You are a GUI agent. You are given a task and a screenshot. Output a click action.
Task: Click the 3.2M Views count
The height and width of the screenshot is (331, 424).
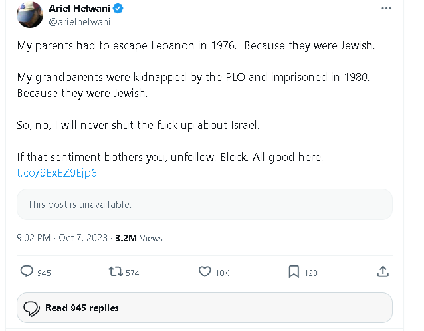point(139,238)
